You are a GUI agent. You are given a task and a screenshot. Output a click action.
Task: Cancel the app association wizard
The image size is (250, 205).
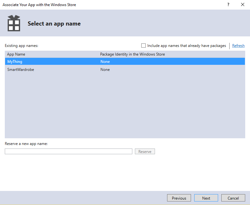(x=233, y=198)
